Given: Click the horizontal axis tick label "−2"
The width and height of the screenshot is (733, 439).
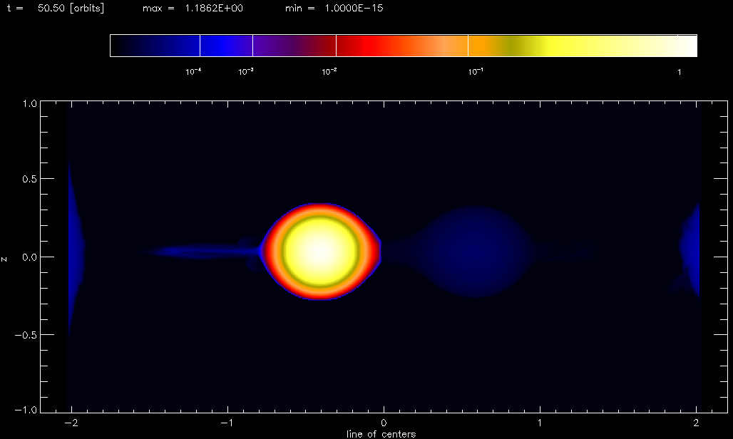Looking at the screenshot, I should click(x=71, y=423).
